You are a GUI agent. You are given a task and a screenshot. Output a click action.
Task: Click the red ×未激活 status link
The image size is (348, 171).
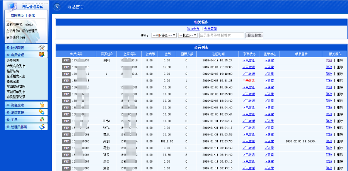point(249,81)
